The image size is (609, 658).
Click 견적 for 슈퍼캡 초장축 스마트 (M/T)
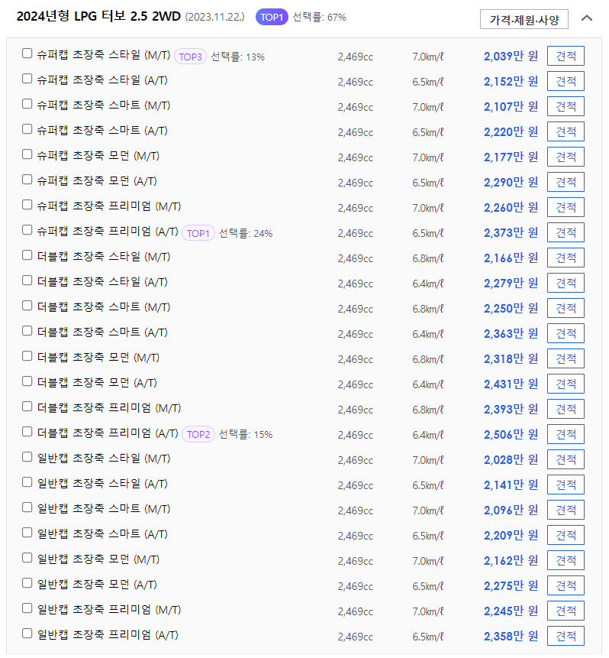point(565,106)
